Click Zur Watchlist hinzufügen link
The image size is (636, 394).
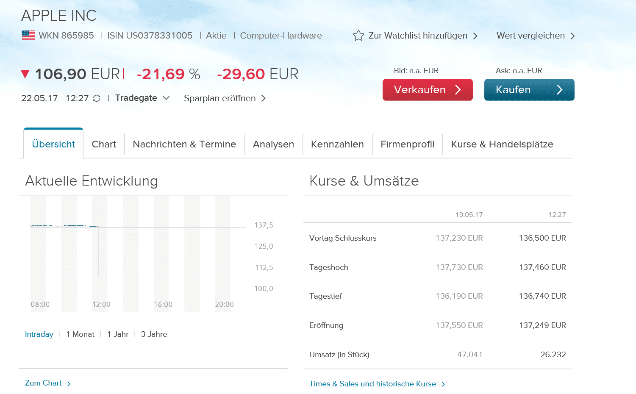(x=418, y=36)
